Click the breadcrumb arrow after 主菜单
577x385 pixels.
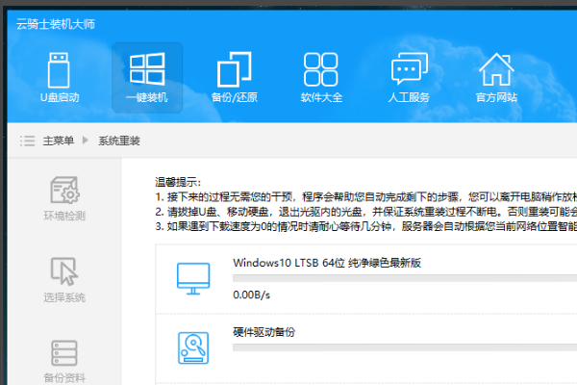pyautogui.click(x=86, y=140)
